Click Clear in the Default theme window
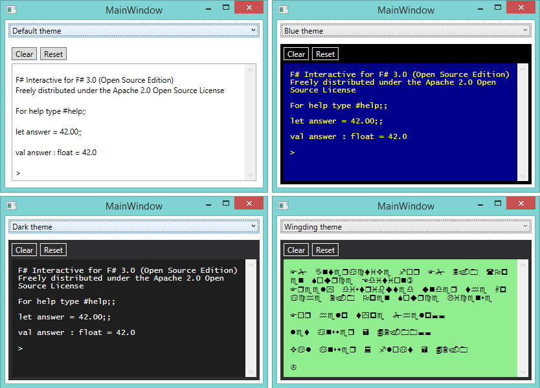This screenshot has height=388, width=540. click(x=24, y=54)
